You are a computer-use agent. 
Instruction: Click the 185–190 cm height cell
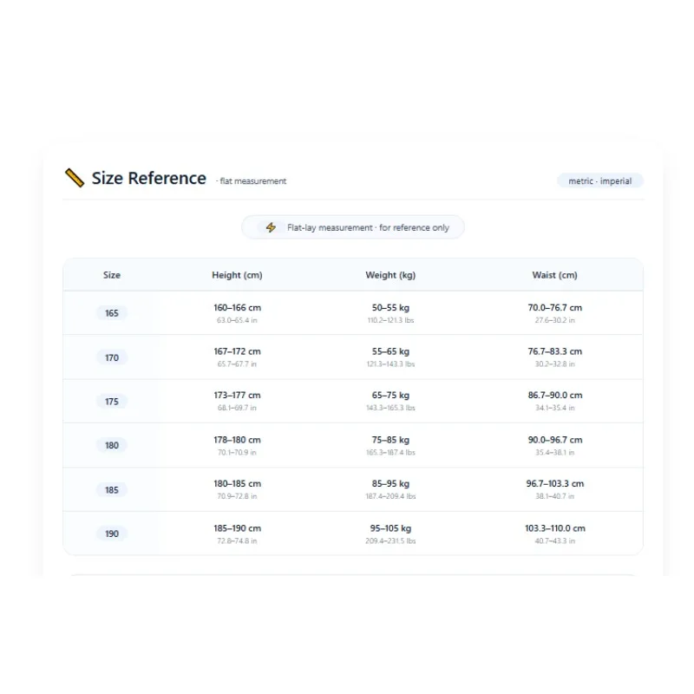pyautogui.click(x=237, y=534)
